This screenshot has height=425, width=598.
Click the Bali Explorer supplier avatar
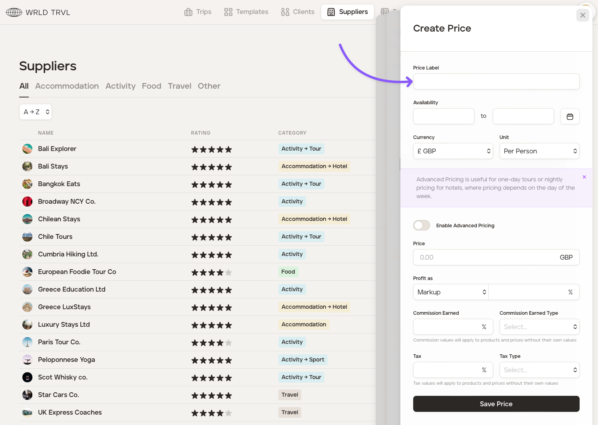(27, 149)
